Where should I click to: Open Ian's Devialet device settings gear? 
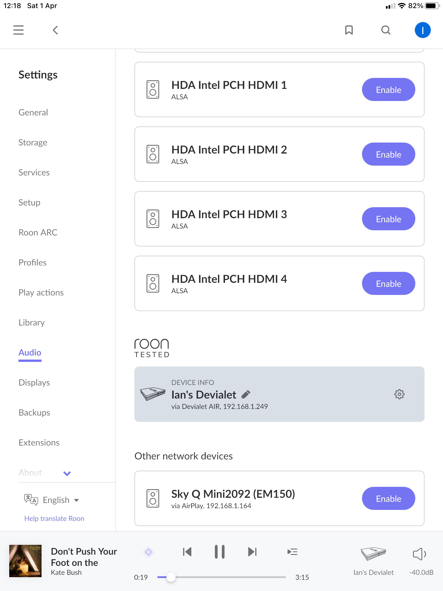pos(399,394)
